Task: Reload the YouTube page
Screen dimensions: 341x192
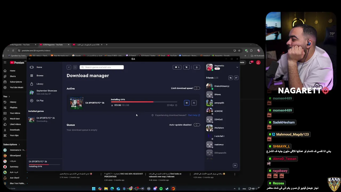Action: (x=13, y=50)
